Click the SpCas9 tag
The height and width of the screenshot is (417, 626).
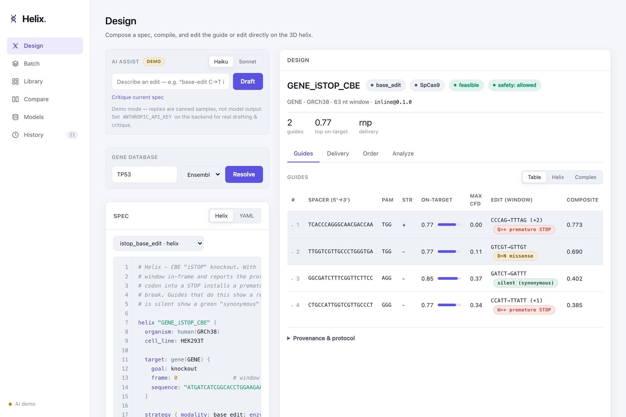(427, 85)
